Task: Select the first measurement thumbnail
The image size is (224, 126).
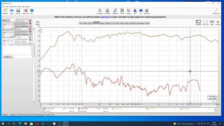Action: coord(8,26)
